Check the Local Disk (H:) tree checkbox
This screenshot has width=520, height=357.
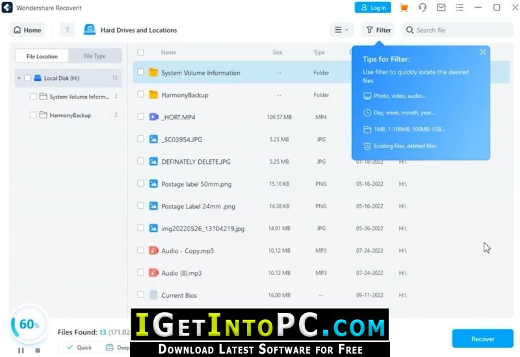point(27,78)
